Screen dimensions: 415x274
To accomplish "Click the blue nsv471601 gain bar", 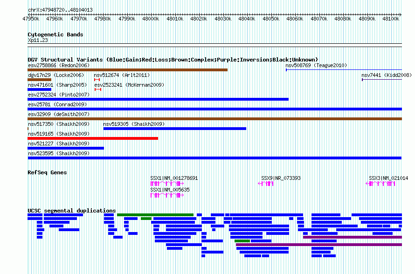I will pyautogui.click(x=40, y=89).
